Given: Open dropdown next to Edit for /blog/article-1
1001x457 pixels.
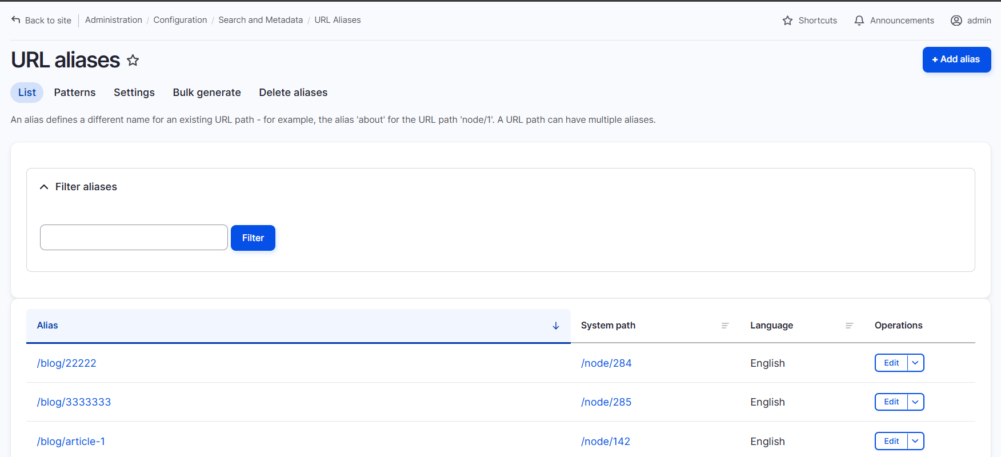Looking at the screenshot, I should coord(915,441).
